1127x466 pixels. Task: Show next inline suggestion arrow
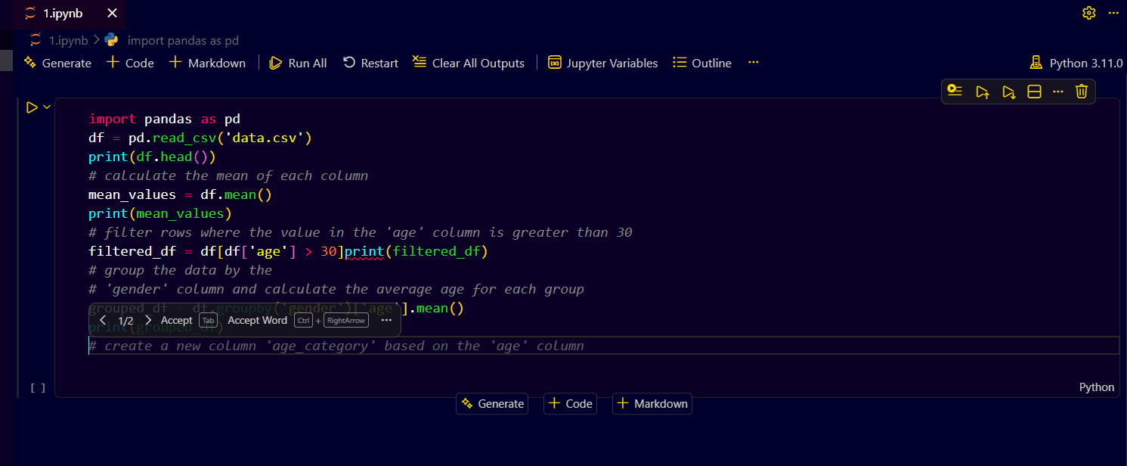click(148, 320)
